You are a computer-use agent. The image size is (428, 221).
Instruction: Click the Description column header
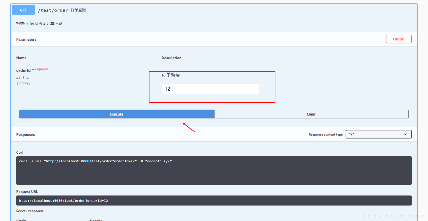click(x=172, y=58)
